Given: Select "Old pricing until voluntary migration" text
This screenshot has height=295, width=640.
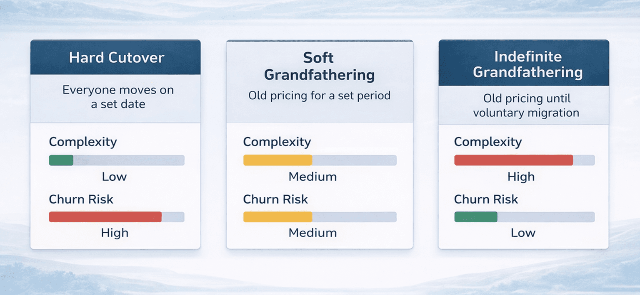Looking at the screenshot, I should click(526, 106).
